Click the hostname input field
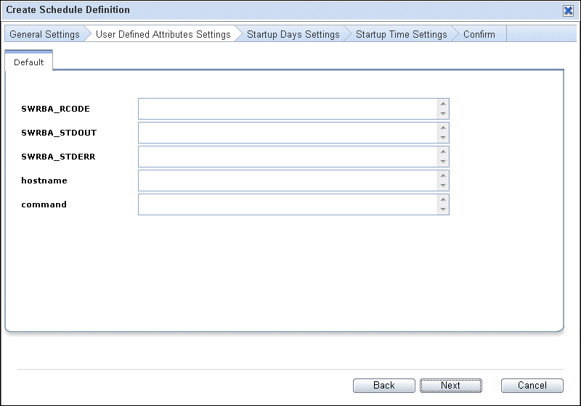Image resolution: width=581 pixels, height=406 pixels. tap(288, 181)
